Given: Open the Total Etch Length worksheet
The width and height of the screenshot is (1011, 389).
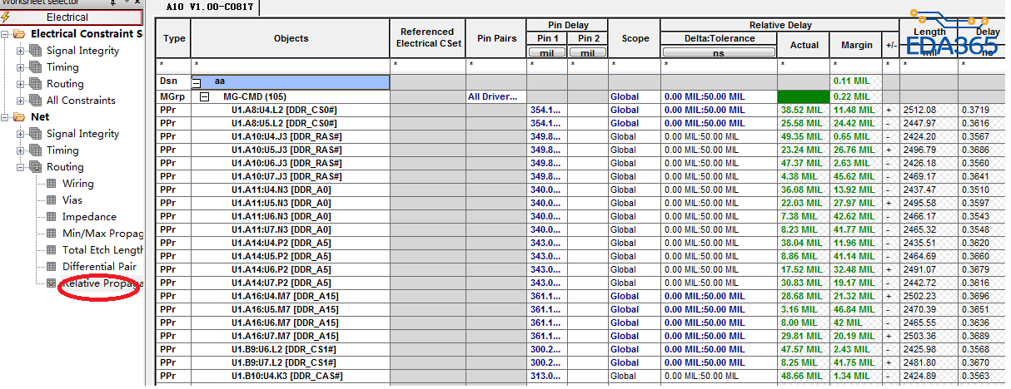Looking at the screenshot, I should click(103, 250).
